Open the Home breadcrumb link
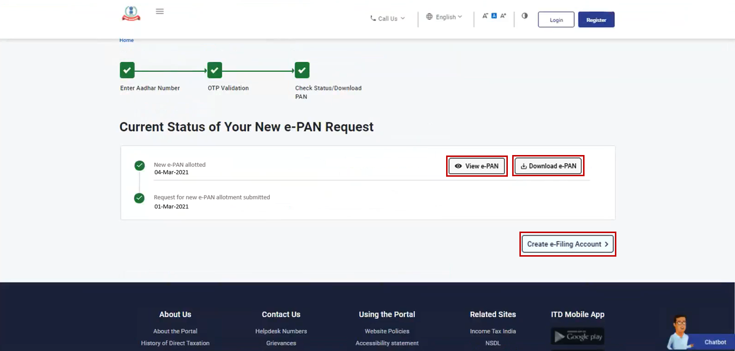735x351 pixels. (x=126, y=40)
